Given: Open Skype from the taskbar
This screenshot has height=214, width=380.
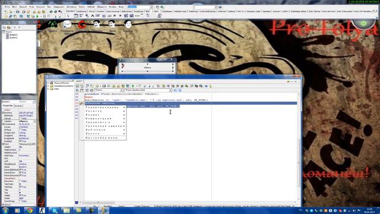Looking at the screenshot, I should click(x=55, y=210).
